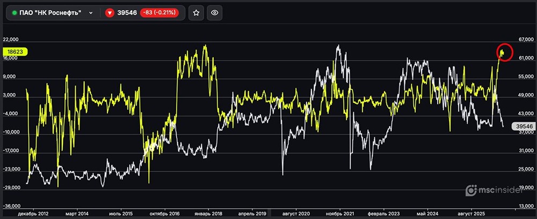
Task: Click left axis value 16,000
Action: coord(10,58)
